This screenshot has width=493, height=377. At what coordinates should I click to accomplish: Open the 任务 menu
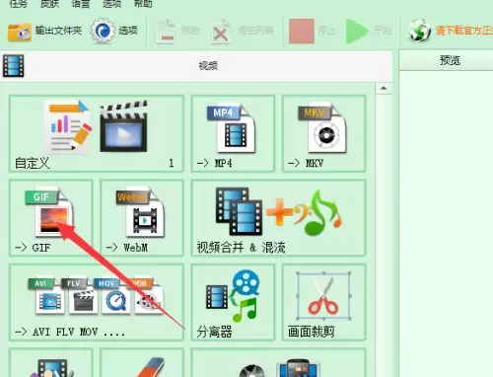(19, 4)
